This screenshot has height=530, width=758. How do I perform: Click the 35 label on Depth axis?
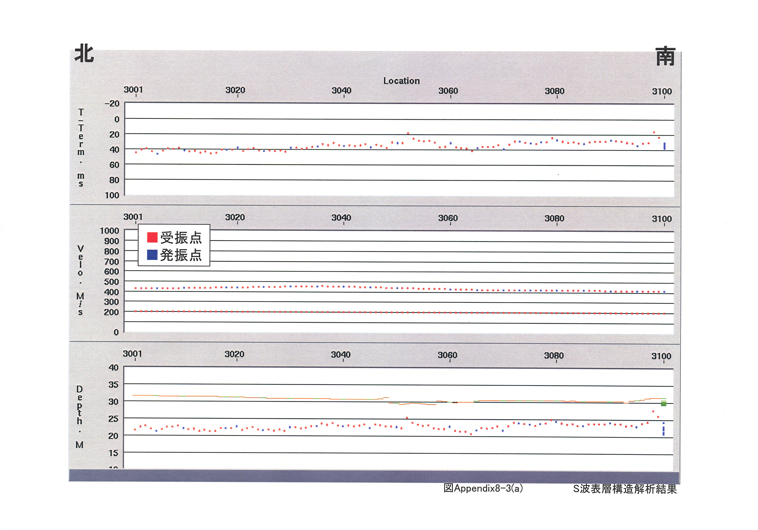coord(114,385)
